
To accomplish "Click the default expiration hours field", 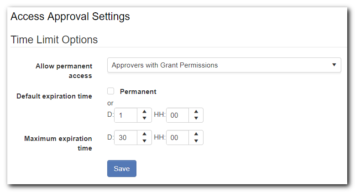I will [x=177, y=115].
